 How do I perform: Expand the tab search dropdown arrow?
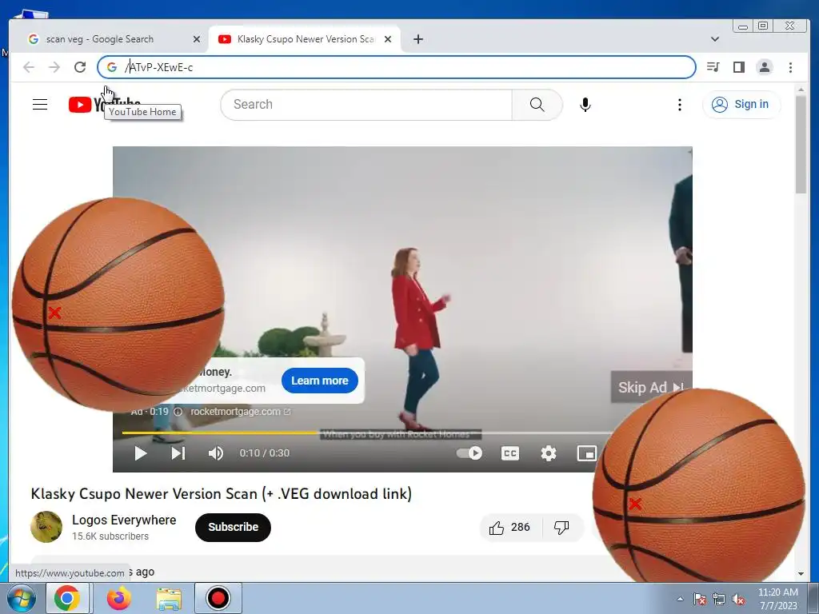tap(715, 39)
